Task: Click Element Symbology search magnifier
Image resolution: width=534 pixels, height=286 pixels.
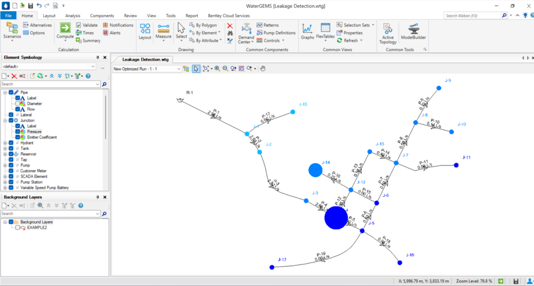Action: click(104, 84)
